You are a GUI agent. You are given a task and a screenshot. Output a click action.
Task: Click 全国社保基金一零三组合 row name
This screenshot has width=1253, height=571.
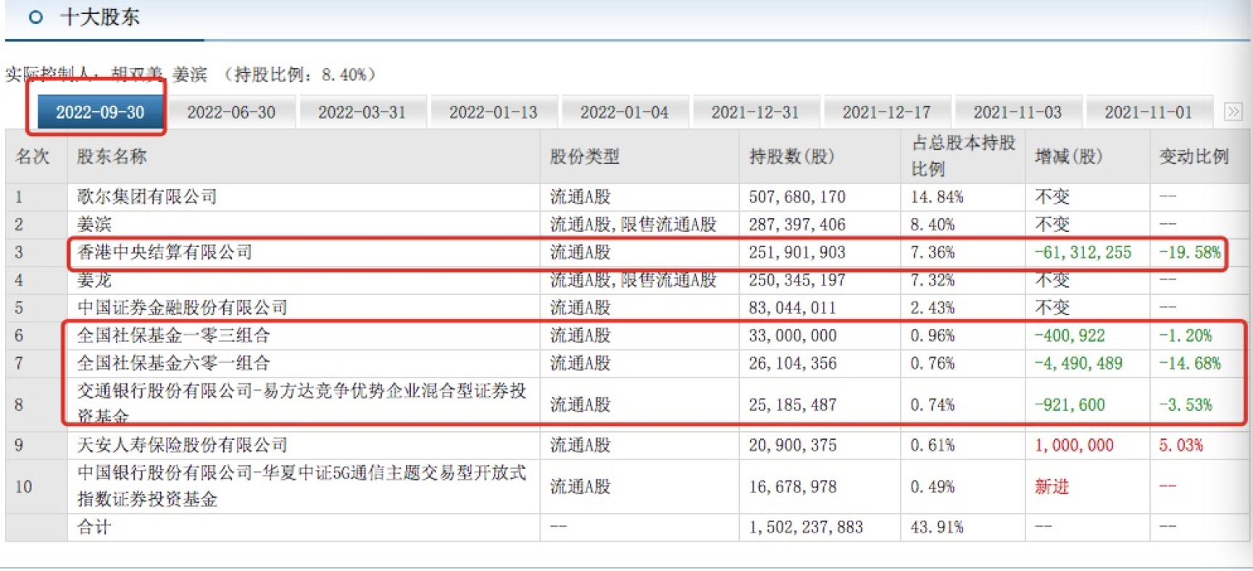coord(173,335)
